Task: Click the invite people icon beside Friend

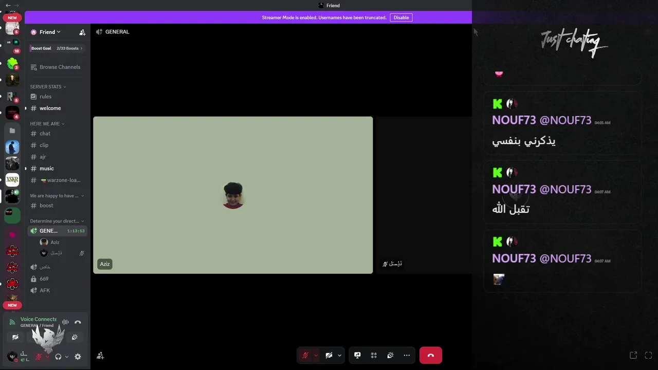Action: point(82,32)
